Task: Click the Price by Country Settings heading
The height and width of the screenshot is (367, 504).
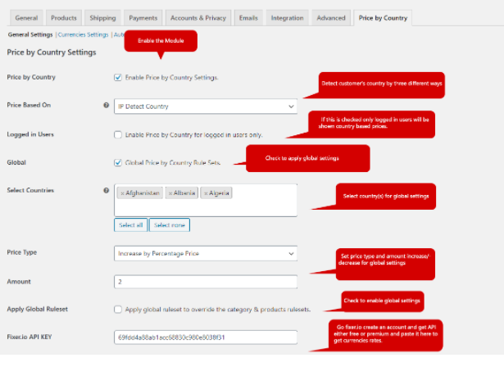Action: (52, 52)
